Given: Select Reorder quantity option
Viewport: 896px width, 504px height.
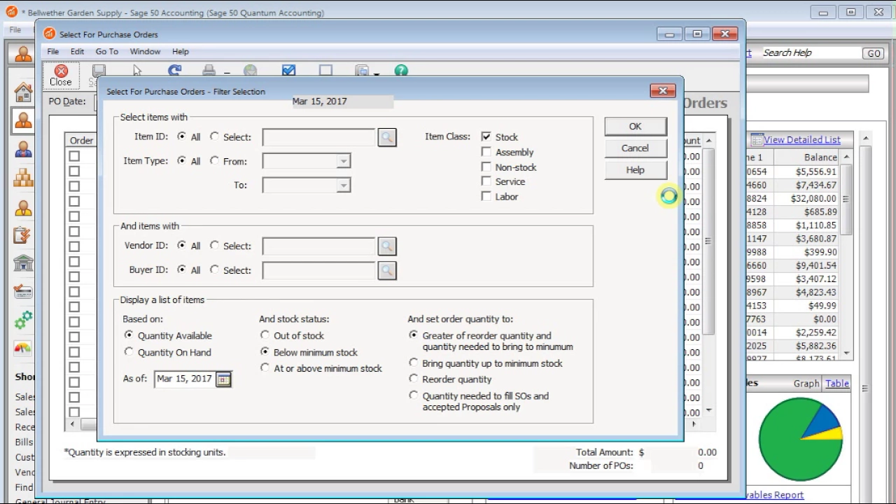Looking at the screenshot, I should point(413,379).
